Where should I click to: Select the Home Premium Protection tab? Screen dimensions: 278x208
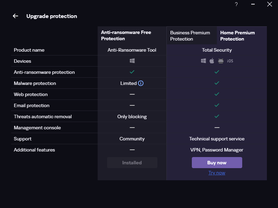[x=238, y=36]
